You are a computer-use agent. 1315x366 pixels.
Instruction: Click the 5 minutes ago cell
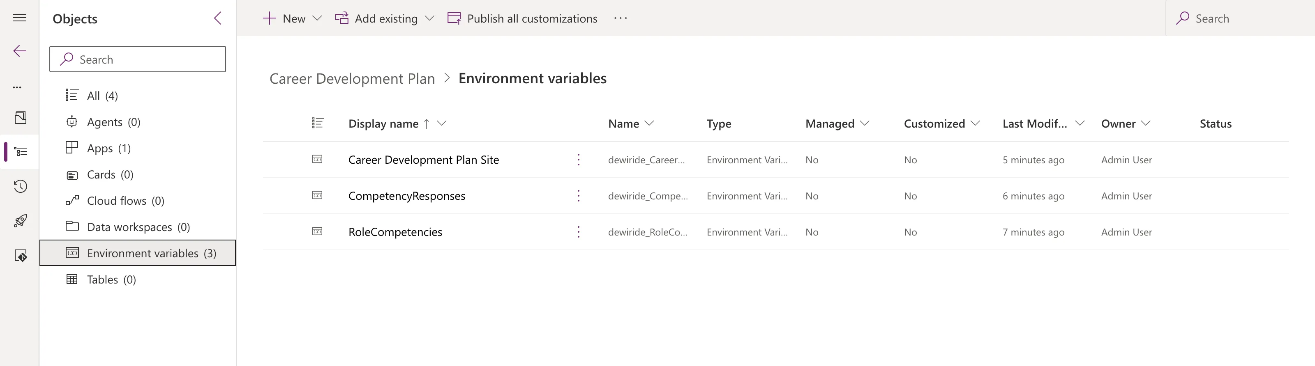tap(1033, 160)
